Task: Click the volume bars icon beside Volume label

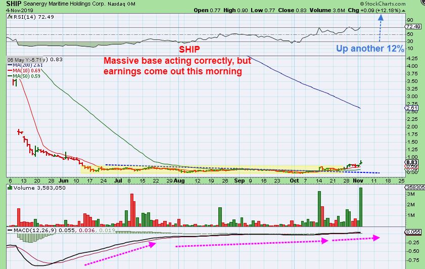Action: pyautogui.click(x=10, y=188)
